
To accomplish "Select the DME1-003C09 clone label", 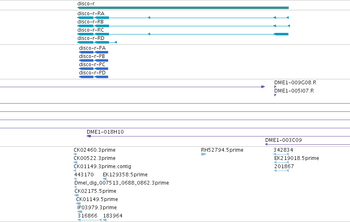I will click(x=283, y=140).
